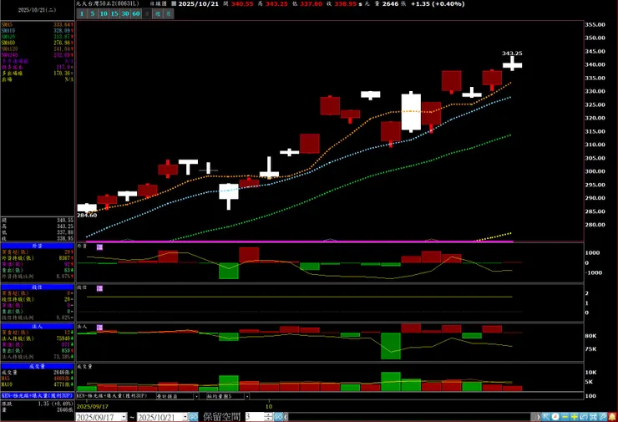Click the horizontal scrollbar right arrow

click(537, 417)
